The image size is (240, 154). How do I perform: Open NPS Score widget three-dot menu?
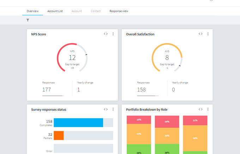click(x=113, y=34)
